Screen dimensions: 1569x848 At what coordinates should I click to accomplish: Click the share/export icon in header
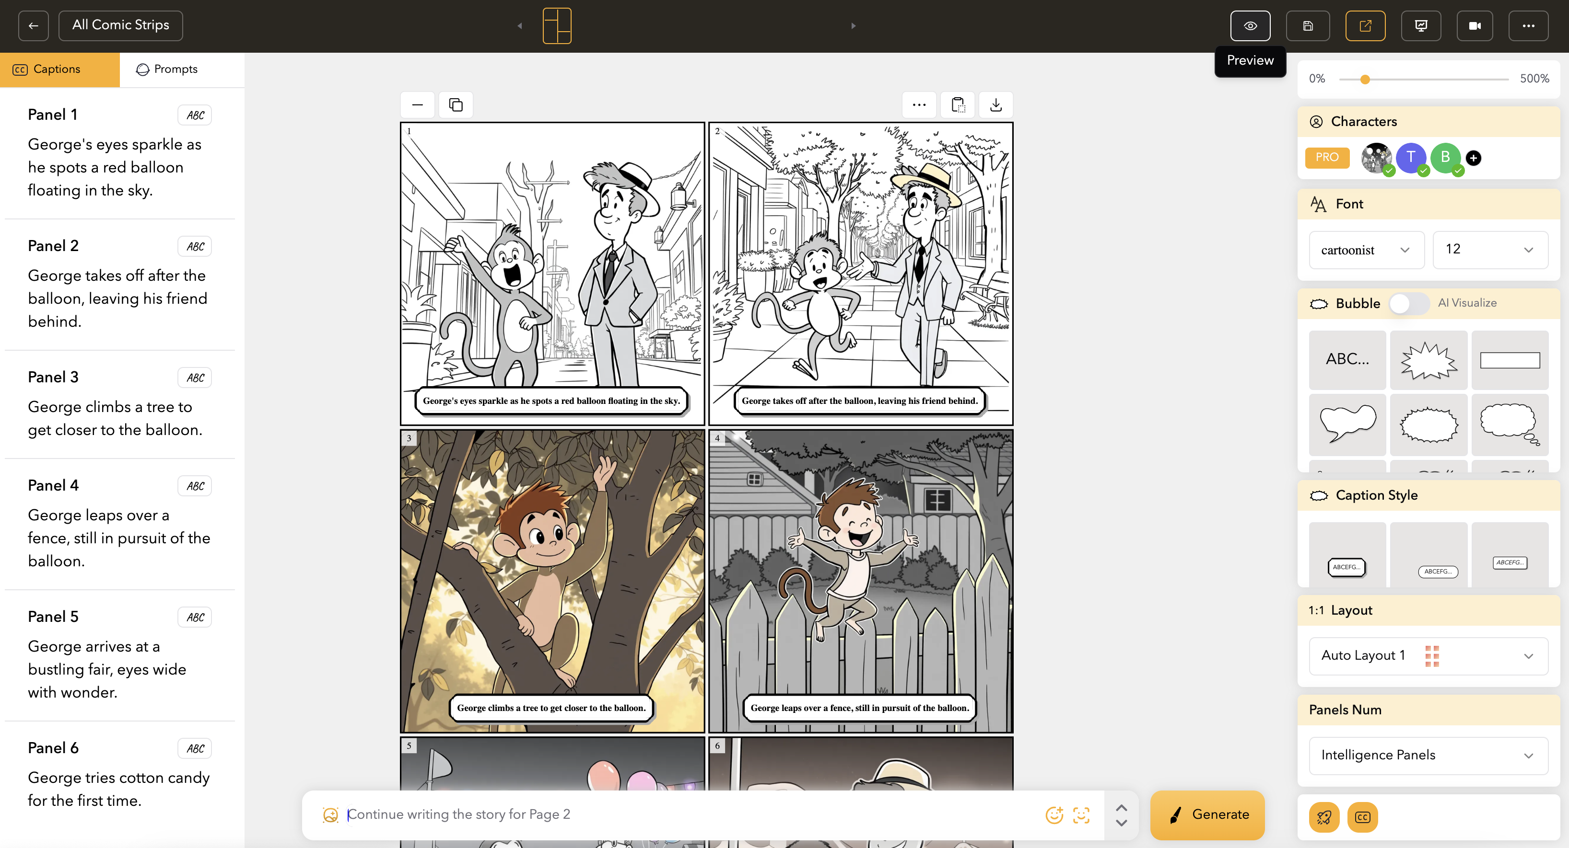(1365, 25)
